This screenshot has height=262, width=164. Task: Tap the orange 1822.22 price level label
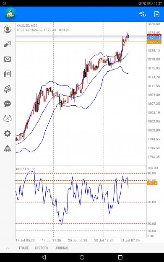(154, 42)
